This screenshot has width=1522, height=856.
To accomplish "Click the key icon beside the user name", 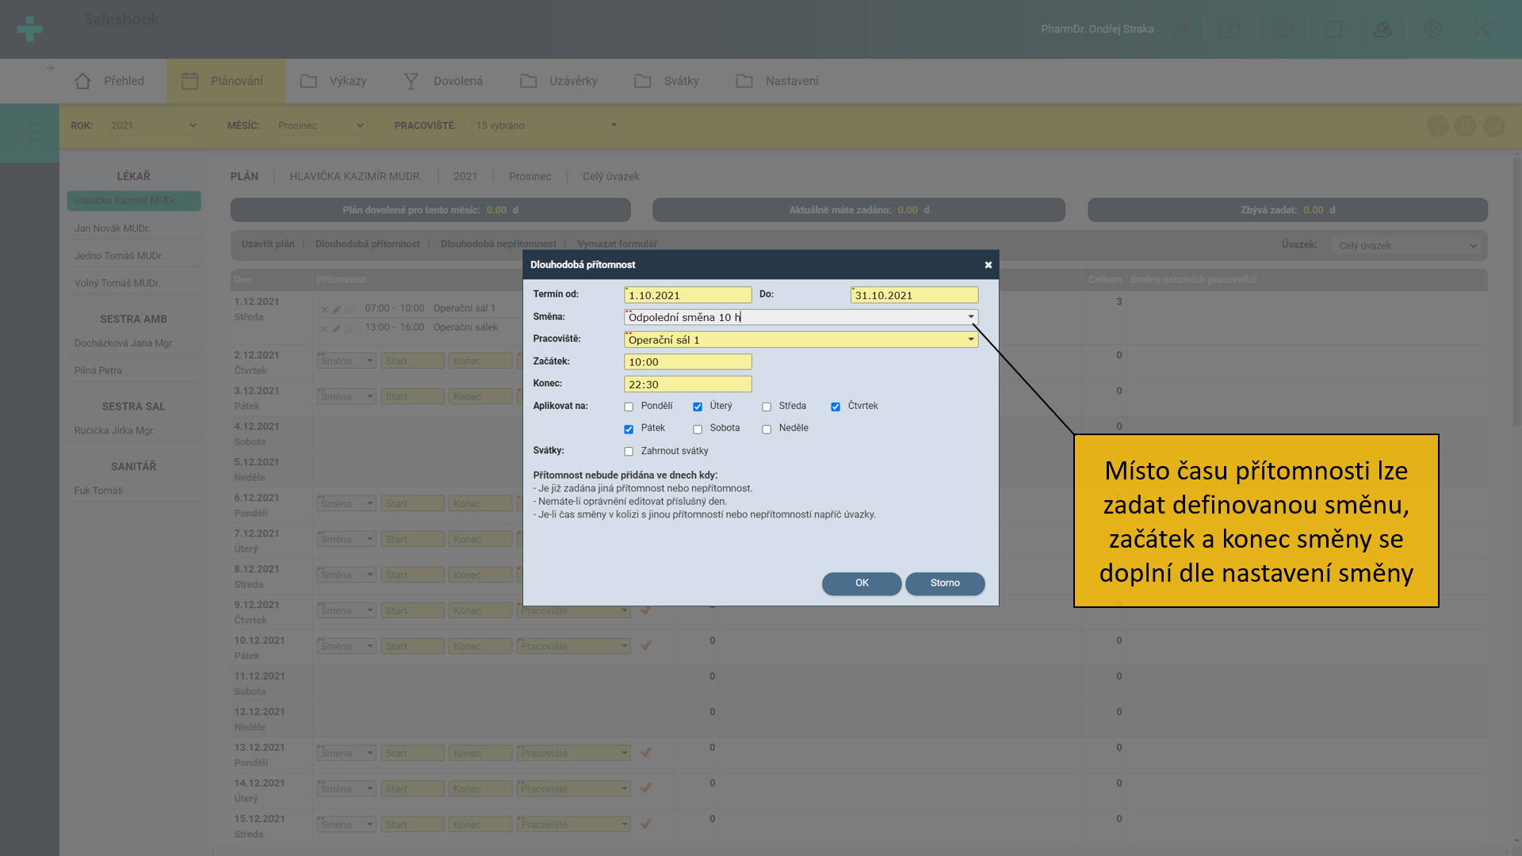I will point(1180,29).
